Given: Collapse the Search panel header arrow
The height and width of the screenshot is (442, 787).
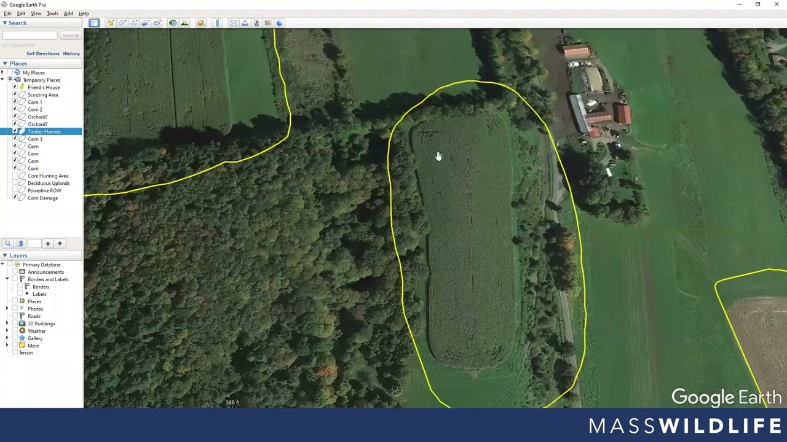Looking at the screenshot, I should (x=4, y=23).
